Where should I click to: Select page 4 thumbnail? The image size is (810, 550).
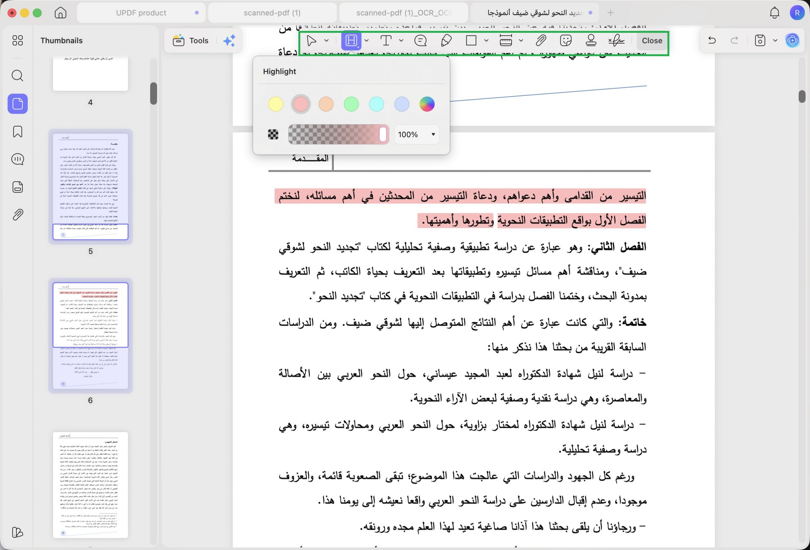coord(90,73)
